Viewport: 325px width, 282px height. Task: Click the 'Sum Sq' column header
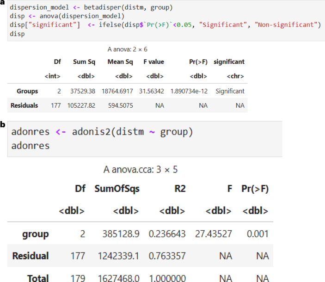tap(84, 61)
